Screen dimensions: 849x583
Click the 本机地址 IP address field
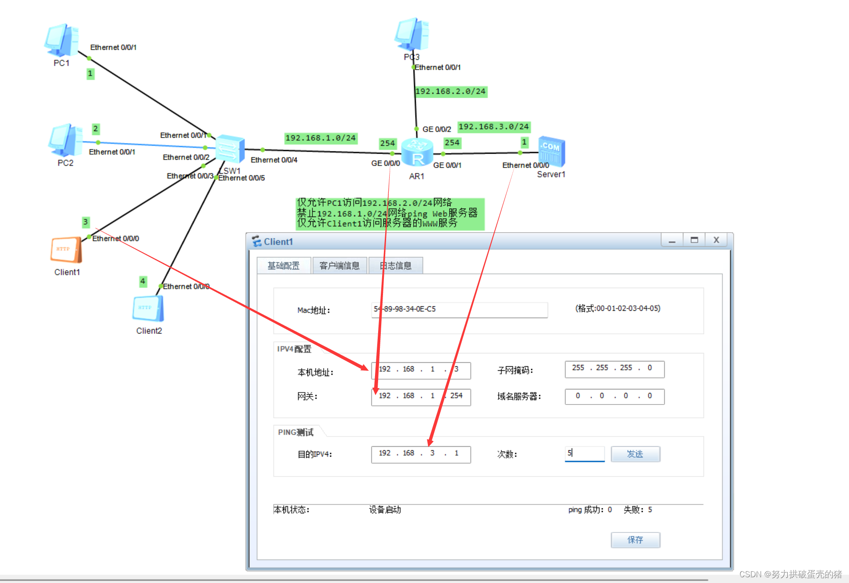click(420, 370)
